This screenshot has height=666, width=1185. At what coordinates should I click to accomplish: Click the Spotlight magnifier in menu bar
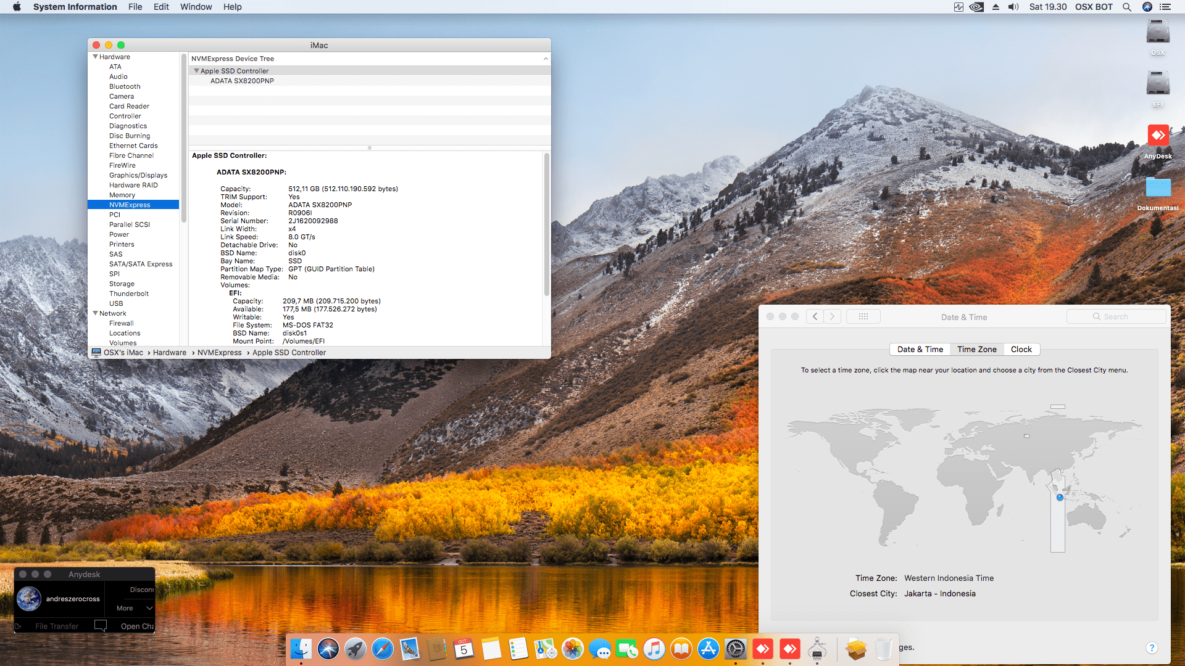(1127, 7)
